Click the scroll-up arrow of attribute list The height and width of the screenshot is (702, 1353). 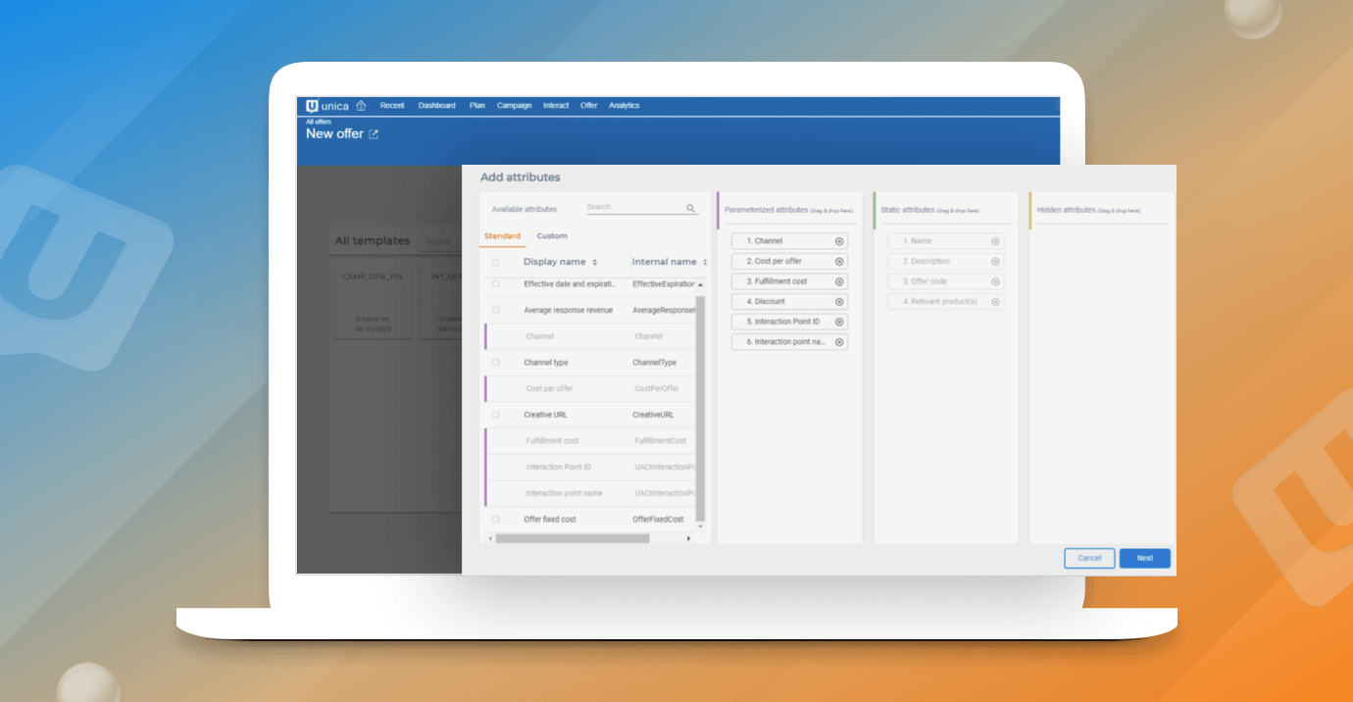pyautogui.click(x=700, y=284)
